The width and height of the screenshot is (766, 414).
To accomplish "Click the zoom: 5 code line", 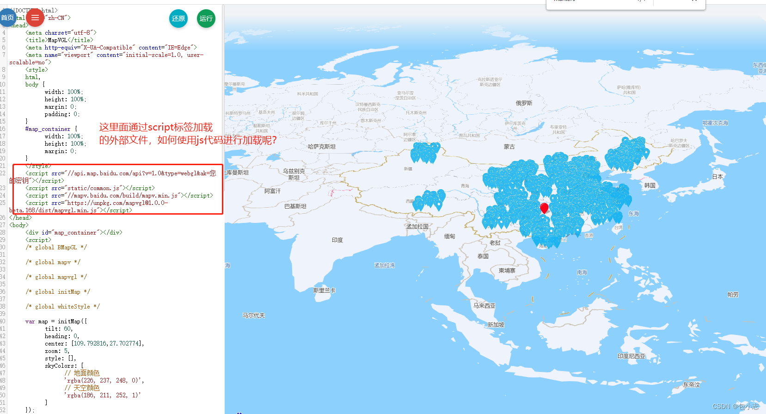I will pos(57,351).
